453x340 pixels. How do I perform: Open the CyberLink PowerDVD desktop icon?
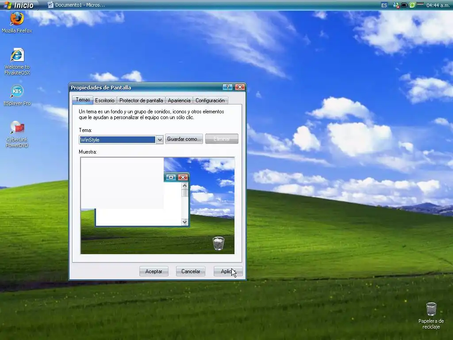tap(17, 134)
